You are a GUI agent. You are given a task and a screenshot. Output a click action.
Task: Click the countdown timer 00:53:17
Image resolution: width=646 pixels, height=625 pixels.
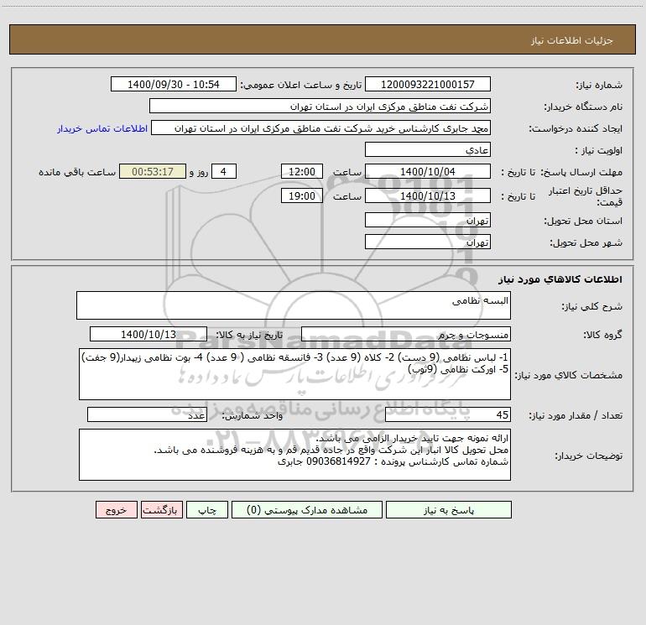point(153,171)
